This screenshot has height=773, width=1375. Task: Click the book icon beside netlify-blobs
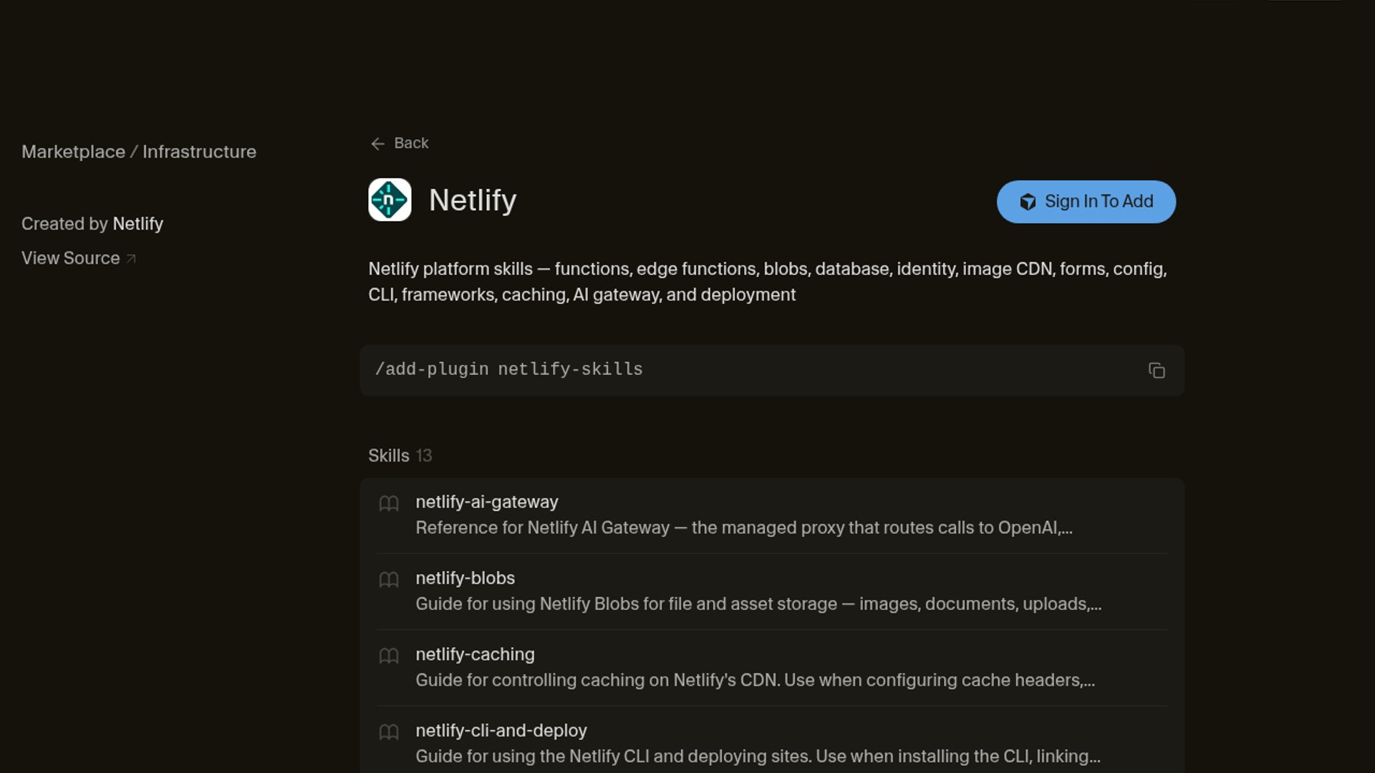click(x=389, y=579)
